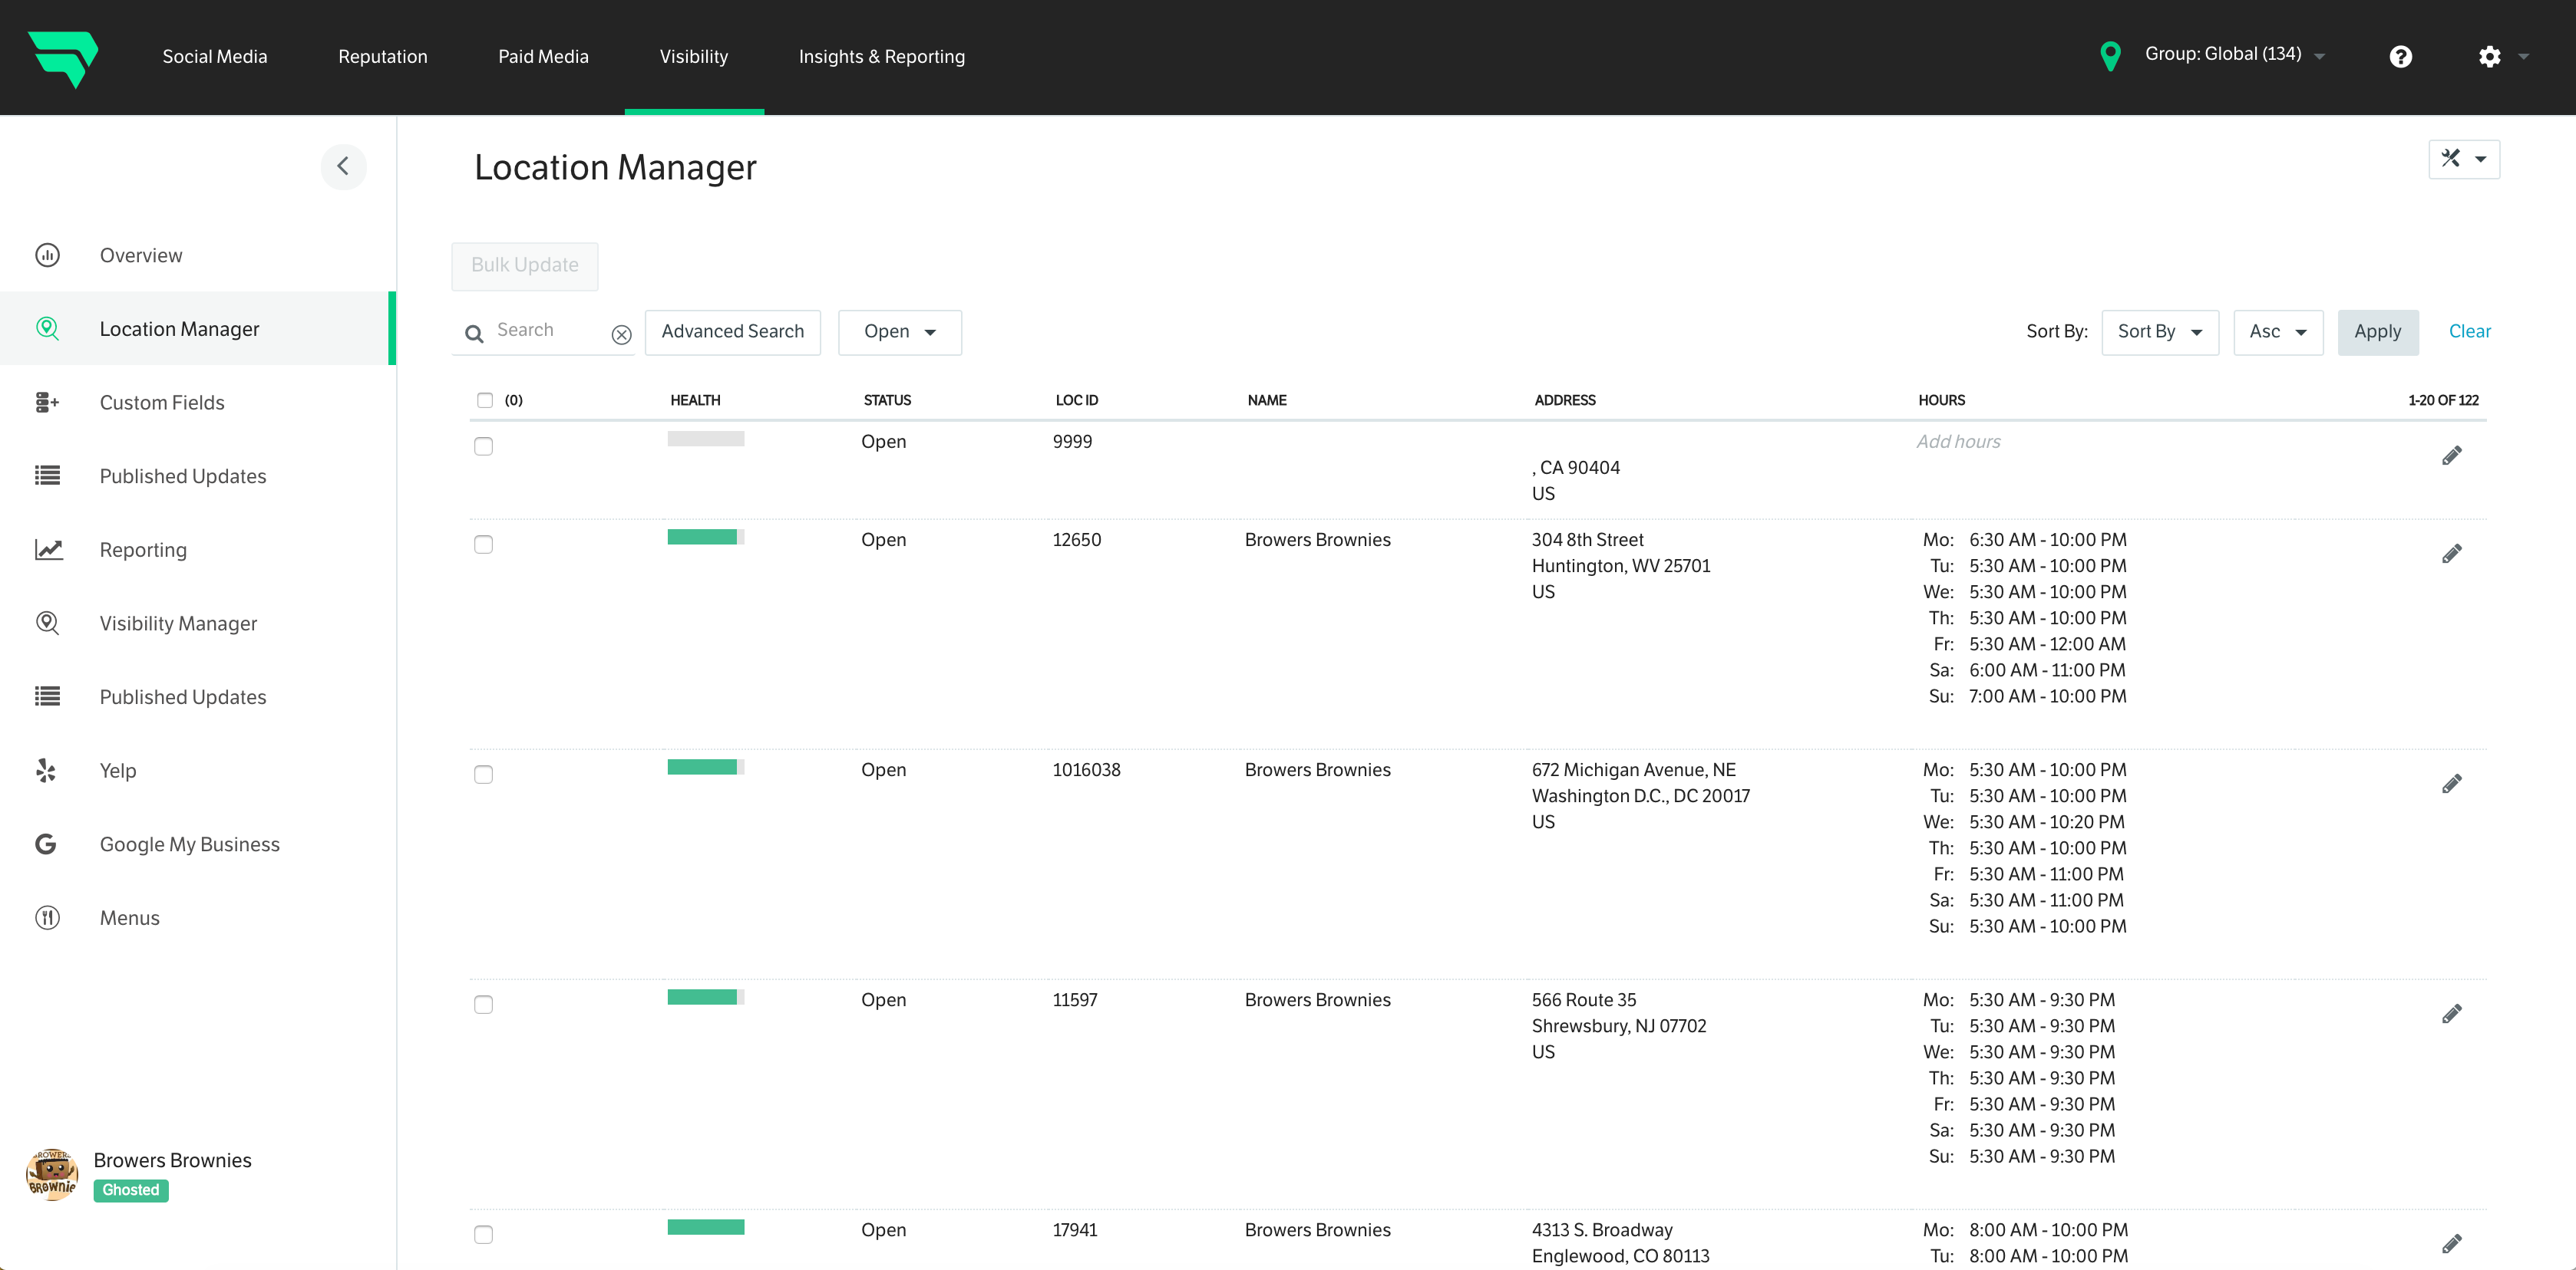Screen dimensions: 2576x1270
Task: Open the Social Media tab
Action: (215, 57)
